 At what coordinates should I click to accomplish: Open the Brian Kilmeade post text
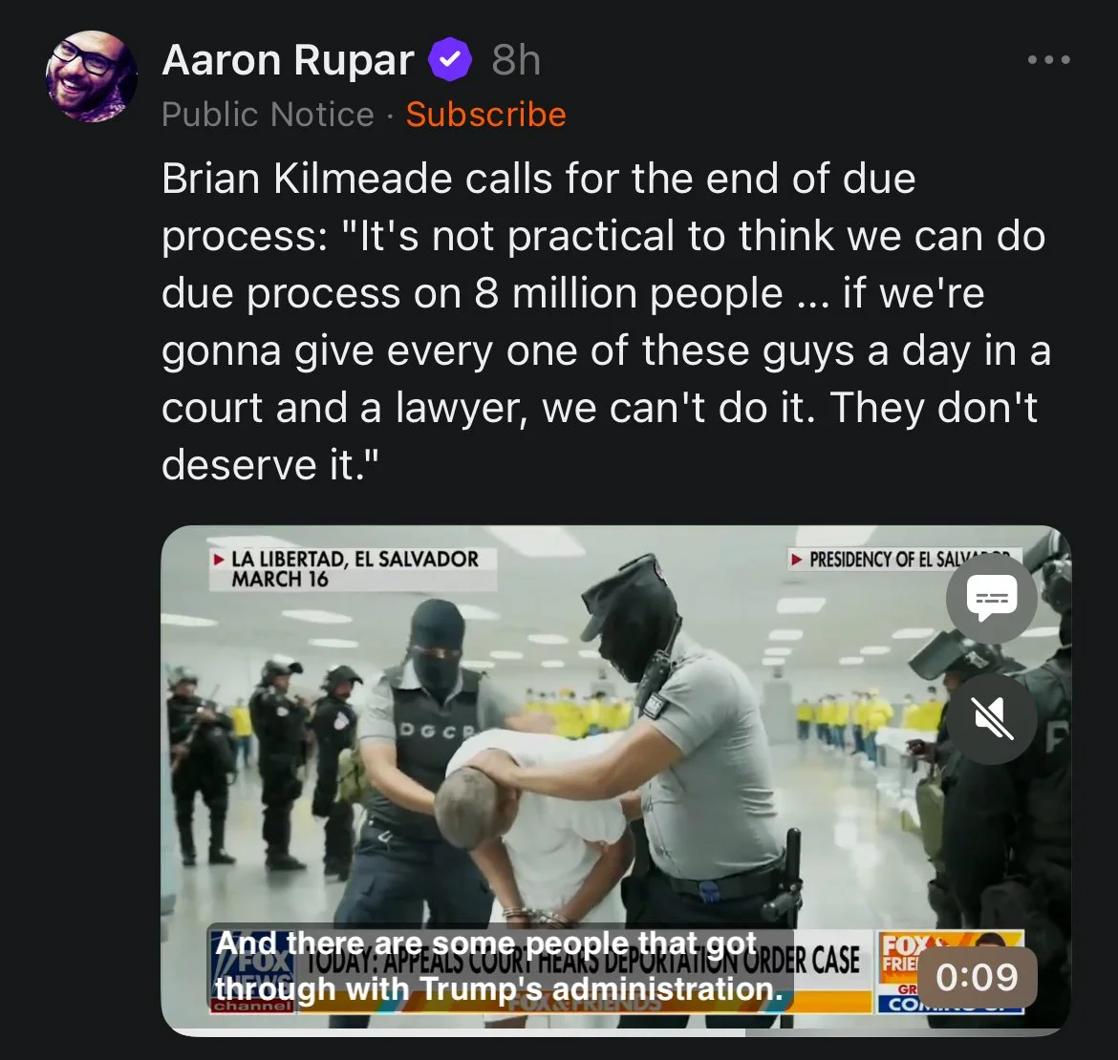point(606,321)
